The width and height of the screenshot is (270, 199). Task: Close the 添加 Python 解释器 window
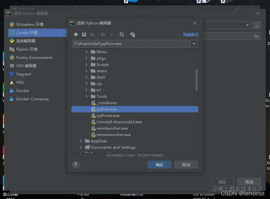(x=258, y=13)
